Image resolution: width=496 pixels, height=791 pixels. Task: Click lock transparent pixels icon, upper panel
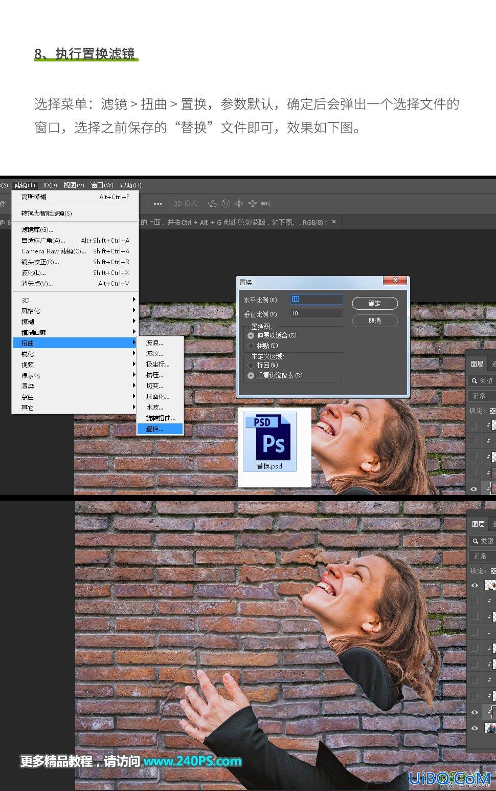(x=492, y=411)
